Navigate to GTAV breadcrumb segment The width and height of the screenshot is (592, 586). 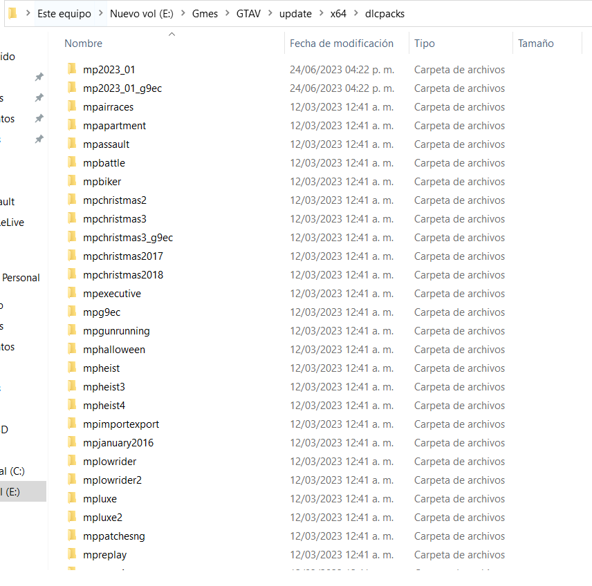[x=248, y=14]
